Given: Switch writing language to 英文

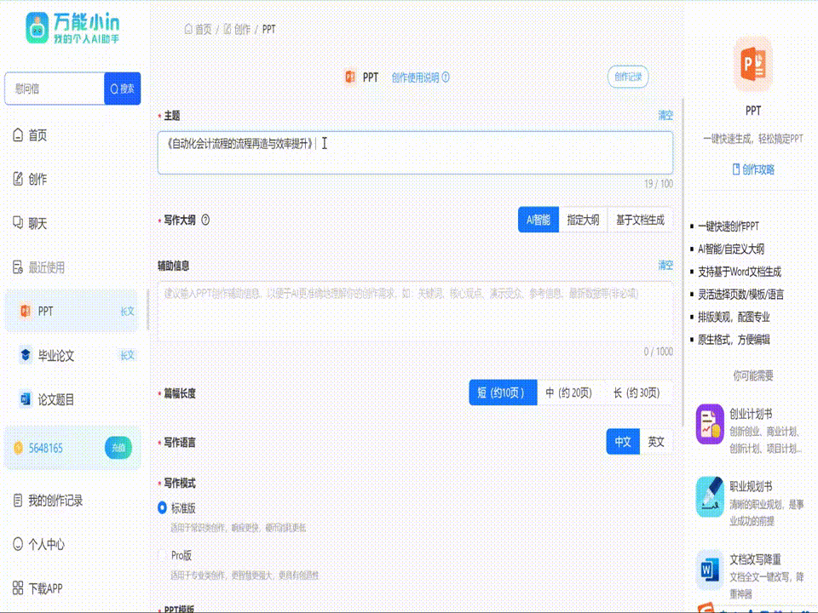Looking at the screenshot, I should click(655, 442).
